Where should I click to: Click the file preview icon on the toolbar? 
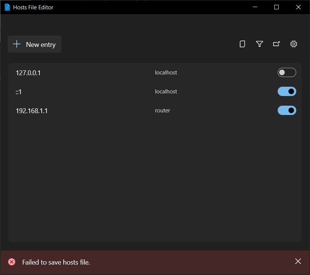[x=242, y=44]
